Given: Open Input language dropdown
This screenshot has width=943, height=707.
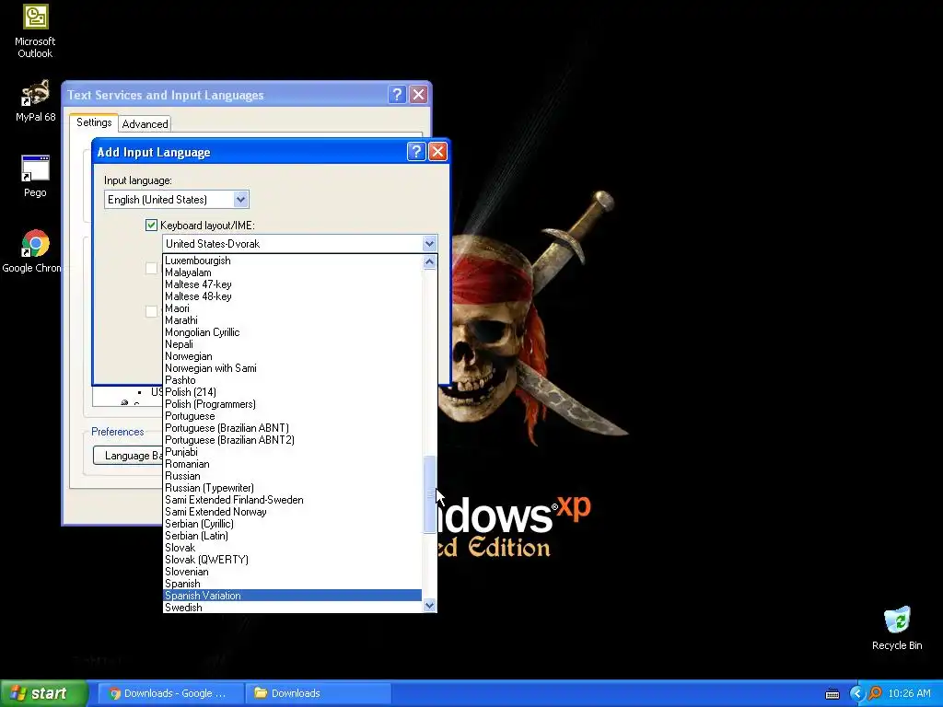Looking at the screenshot, I should click(x=240, y=200).
